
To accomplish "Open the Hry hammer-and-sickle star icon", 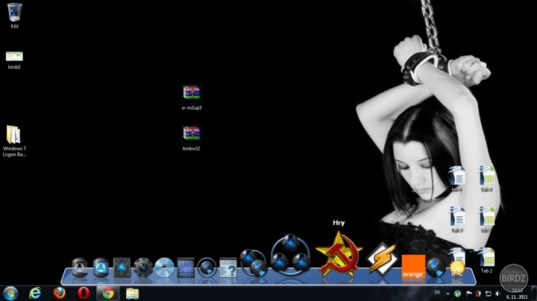I will (x=339, y=253).
